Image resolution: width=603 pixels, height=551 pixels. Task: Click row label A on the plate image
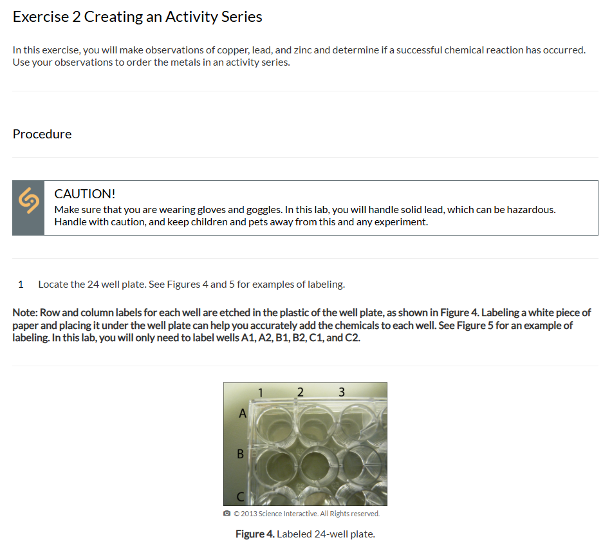coord(242,413)
